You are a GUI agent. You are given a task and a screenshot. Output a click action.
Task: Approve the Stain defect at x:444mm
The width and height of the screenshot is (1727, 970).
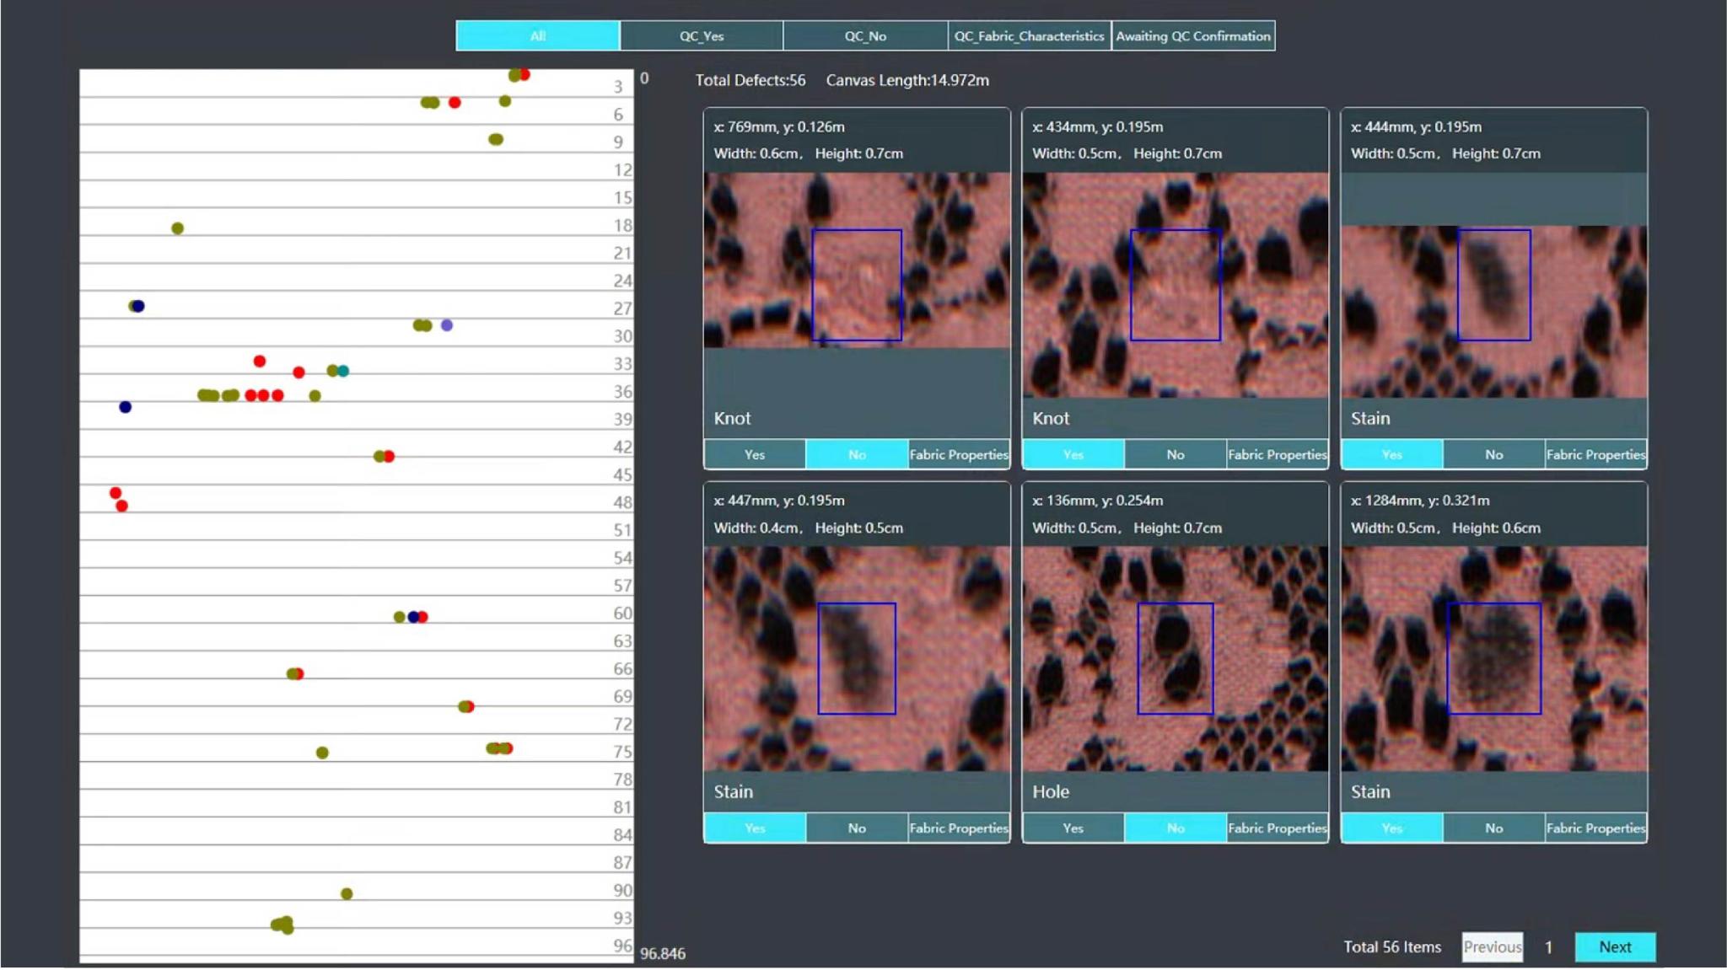tap(1391, 453)
